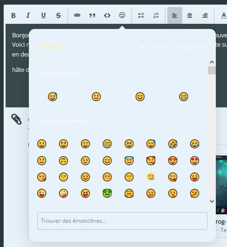227x247 pixels.
Task: Click the emoji list scrollbar thumb
Action: (x=212, y=70)
